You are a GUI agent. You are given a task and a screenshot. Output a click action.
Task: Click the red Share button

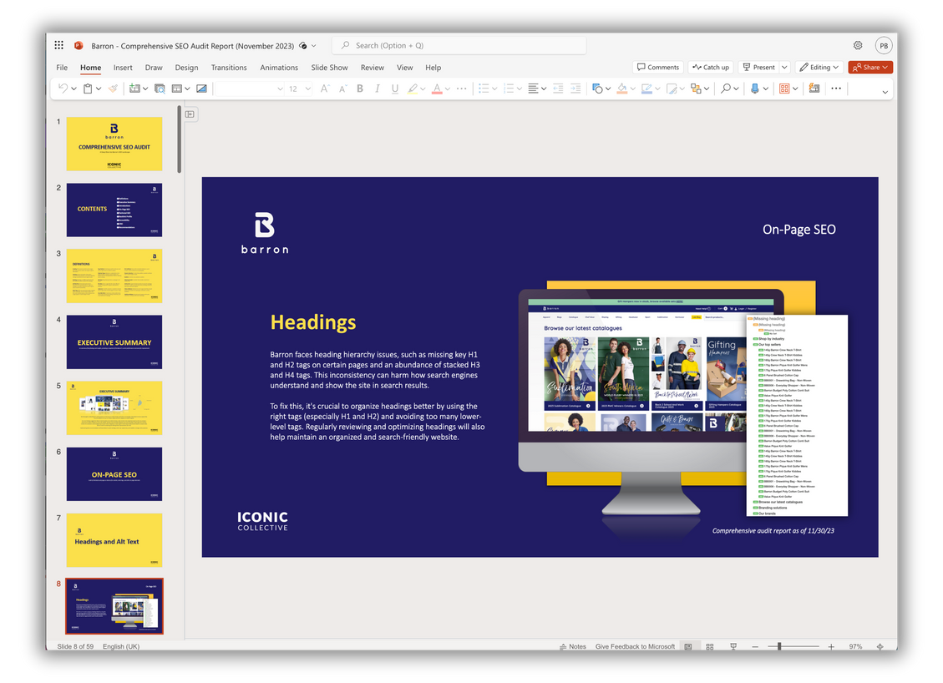(870, 68)
